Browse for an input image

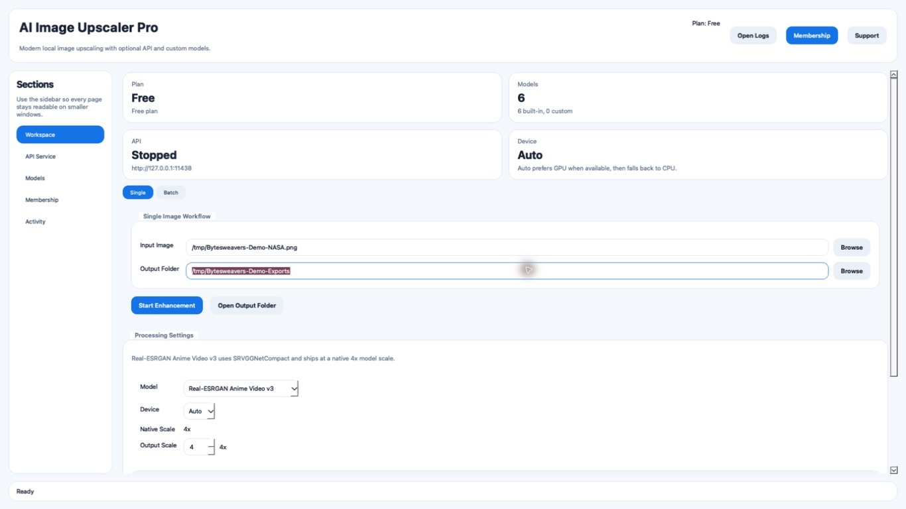852,247
